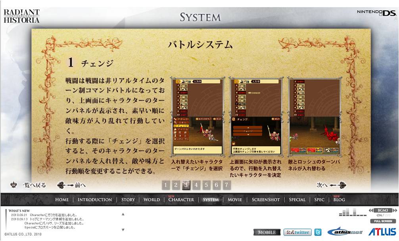Open the MOBILE site button
The image size is (399, 241).
pyautogui.click(x=267, y=232)
